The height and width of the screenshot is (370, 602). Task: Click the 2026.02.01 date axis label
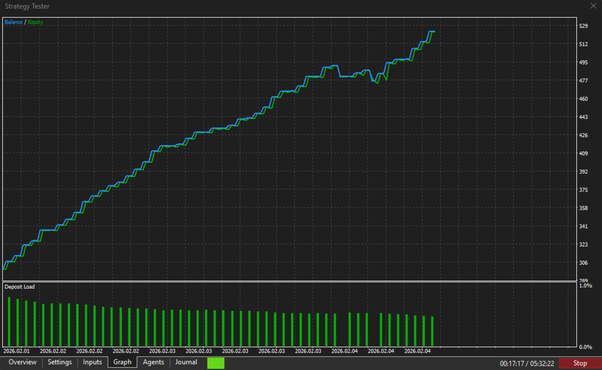tap(17, 351)
